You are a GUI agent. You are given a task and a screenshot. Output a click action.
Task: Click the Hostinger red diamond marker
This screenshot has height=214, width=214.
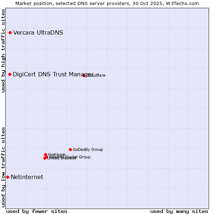[x=46, y=155]
